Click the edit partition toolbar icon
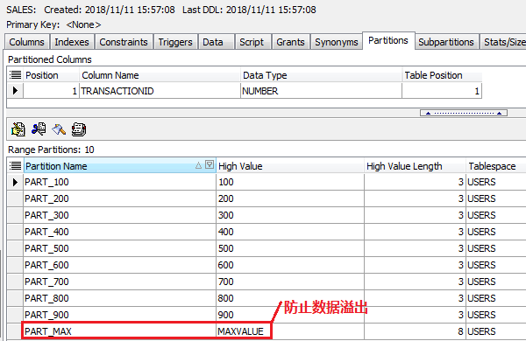Screen dimensions: 526x341 pos(18,129)
